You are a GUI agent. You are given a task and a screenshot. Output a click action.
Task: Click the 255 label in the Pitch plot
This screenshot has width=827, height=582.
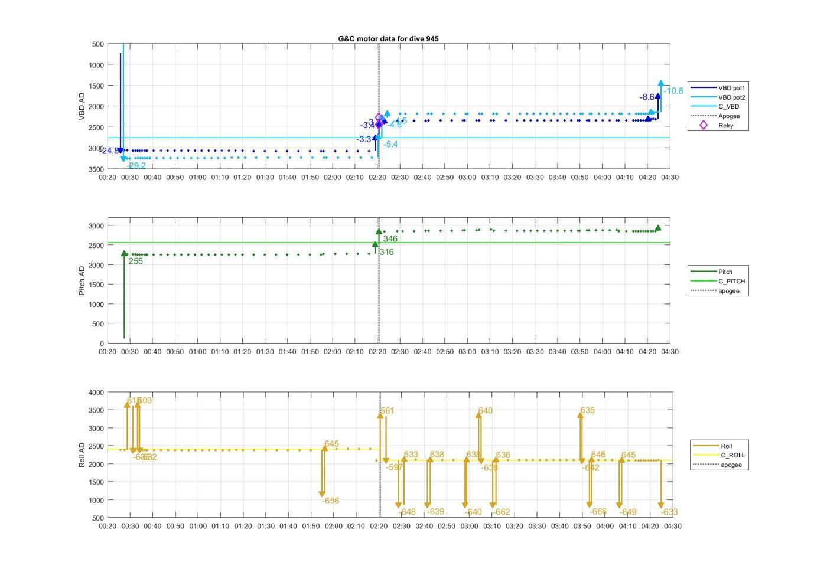click(x=135, y=261)
